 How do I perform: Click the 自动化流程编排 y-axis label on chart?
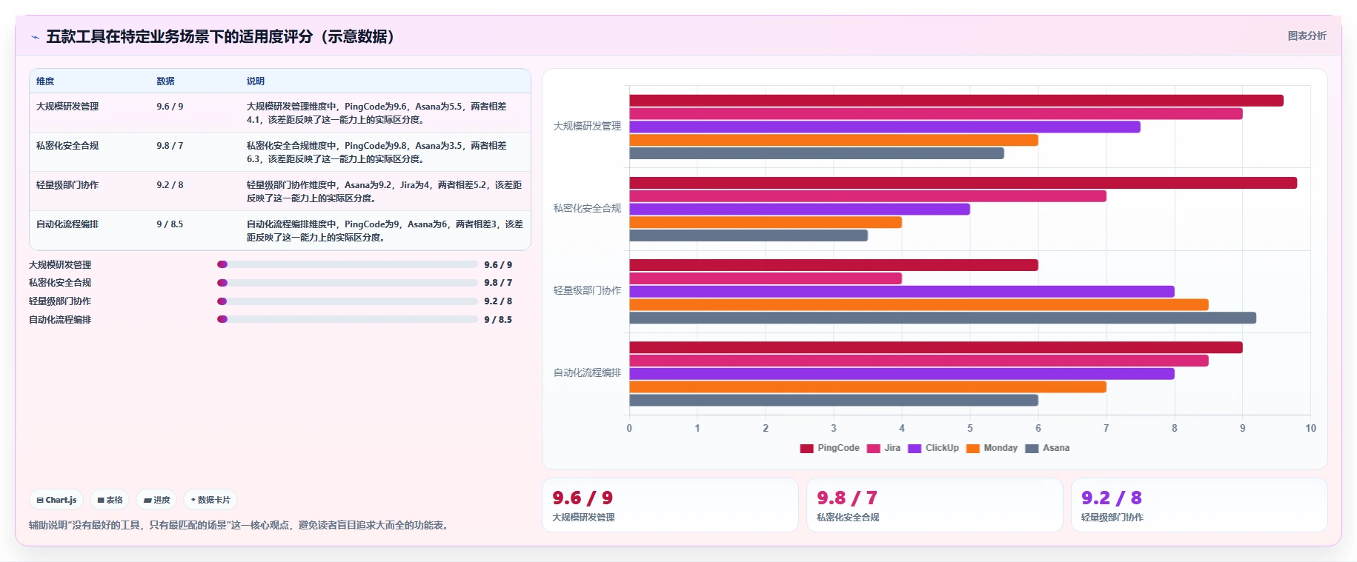tap(587, 373)
